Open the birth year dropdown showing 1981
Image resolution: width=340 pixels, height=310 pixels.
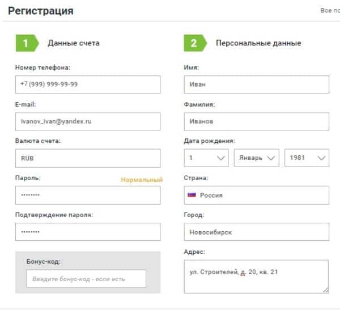(307, 158)
